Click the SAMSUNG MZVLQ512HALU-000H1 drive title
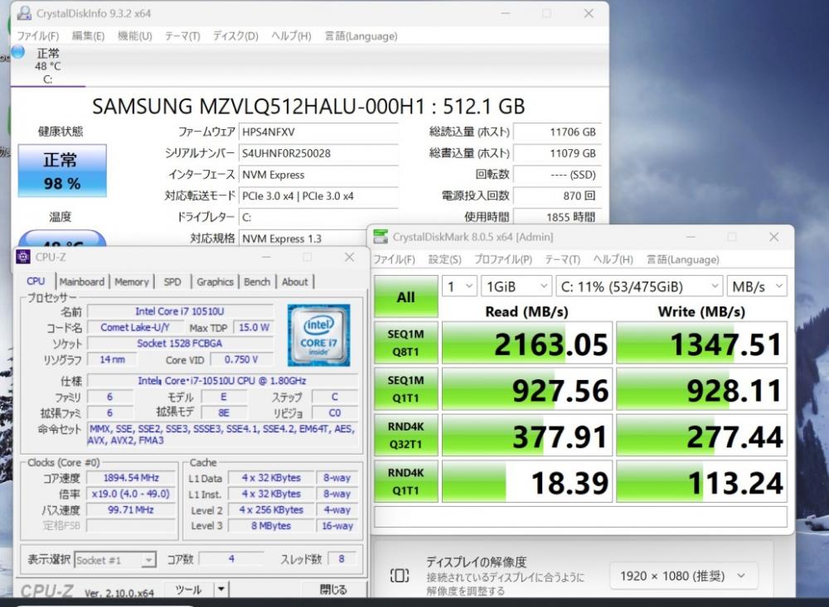This screenshot has width=829, height=607. point(308,107)
